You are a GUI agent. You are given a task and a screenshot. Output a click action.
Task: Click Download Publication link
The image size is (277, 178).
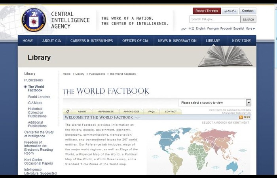pyautogui.click(x=236, y=113)
